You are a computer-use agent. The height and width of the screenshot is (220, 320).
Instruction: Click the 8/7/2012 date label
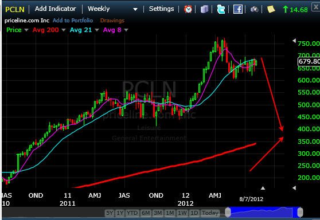251,199
